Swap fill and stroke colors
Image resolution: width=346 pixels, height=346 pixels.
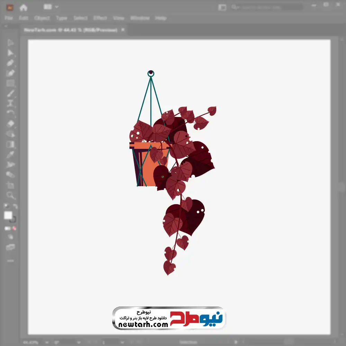coord(15,207)
